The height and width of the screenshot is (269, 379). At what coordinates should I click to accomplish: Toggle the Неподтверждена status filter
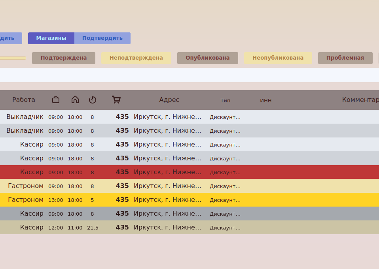coord(136,58)
